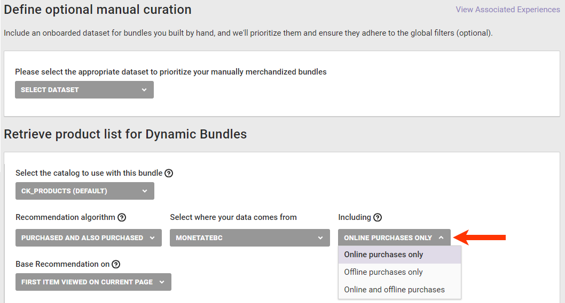This screenshot has height=303, width=565.
Task: Click help icon next to Including label
Action: click(378, 217)
